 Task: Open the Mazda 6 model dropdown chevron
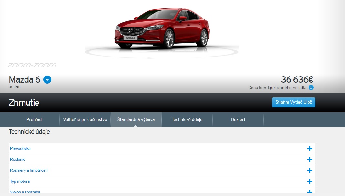click(x=47, y=80)
